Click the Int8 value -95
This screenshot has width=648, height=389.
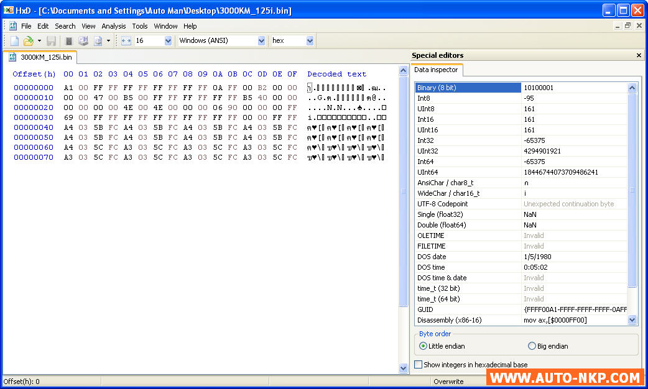[x=529, y=98]
